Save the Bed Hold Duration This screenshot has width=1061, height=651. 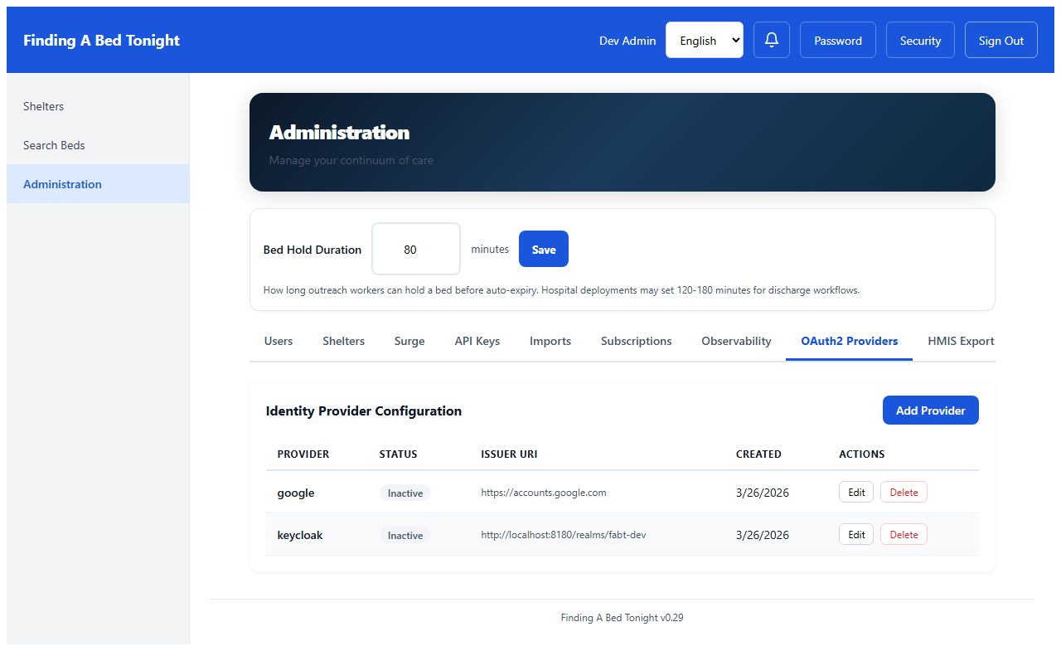543,248
